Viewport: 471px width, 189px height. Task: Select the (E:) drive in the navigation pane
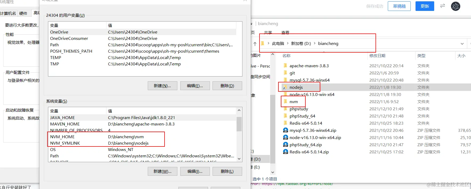pos(260,167)
